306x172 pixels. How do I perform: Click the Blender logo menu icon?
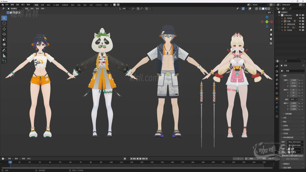pyautogui.click(x=2, y=5)
